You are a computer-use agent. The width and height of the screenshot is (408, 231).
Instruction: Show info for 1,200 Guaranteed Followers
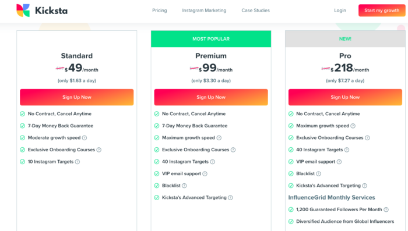386,209
